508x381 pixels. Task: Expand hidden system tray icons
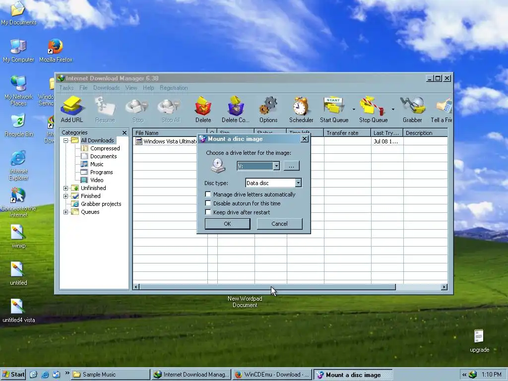pyautogui.click(x=464, y=375)
